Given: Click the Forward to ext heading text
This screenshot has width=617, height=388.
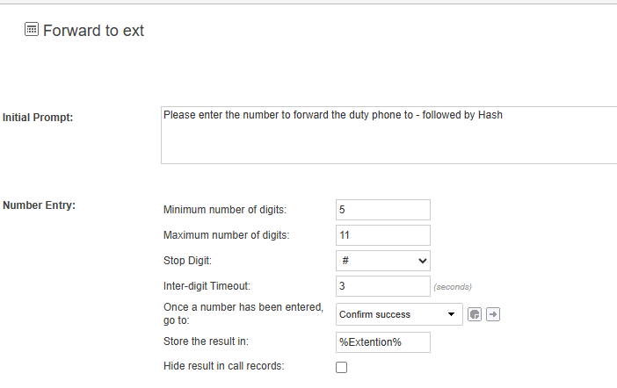Looking at the screenshot, I should [93, 31].
